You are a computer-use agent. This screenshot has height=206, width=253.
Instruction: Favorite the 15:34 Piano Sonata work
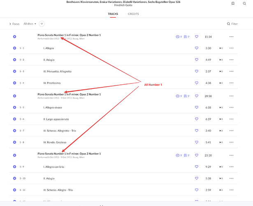[x=197, y=37]
